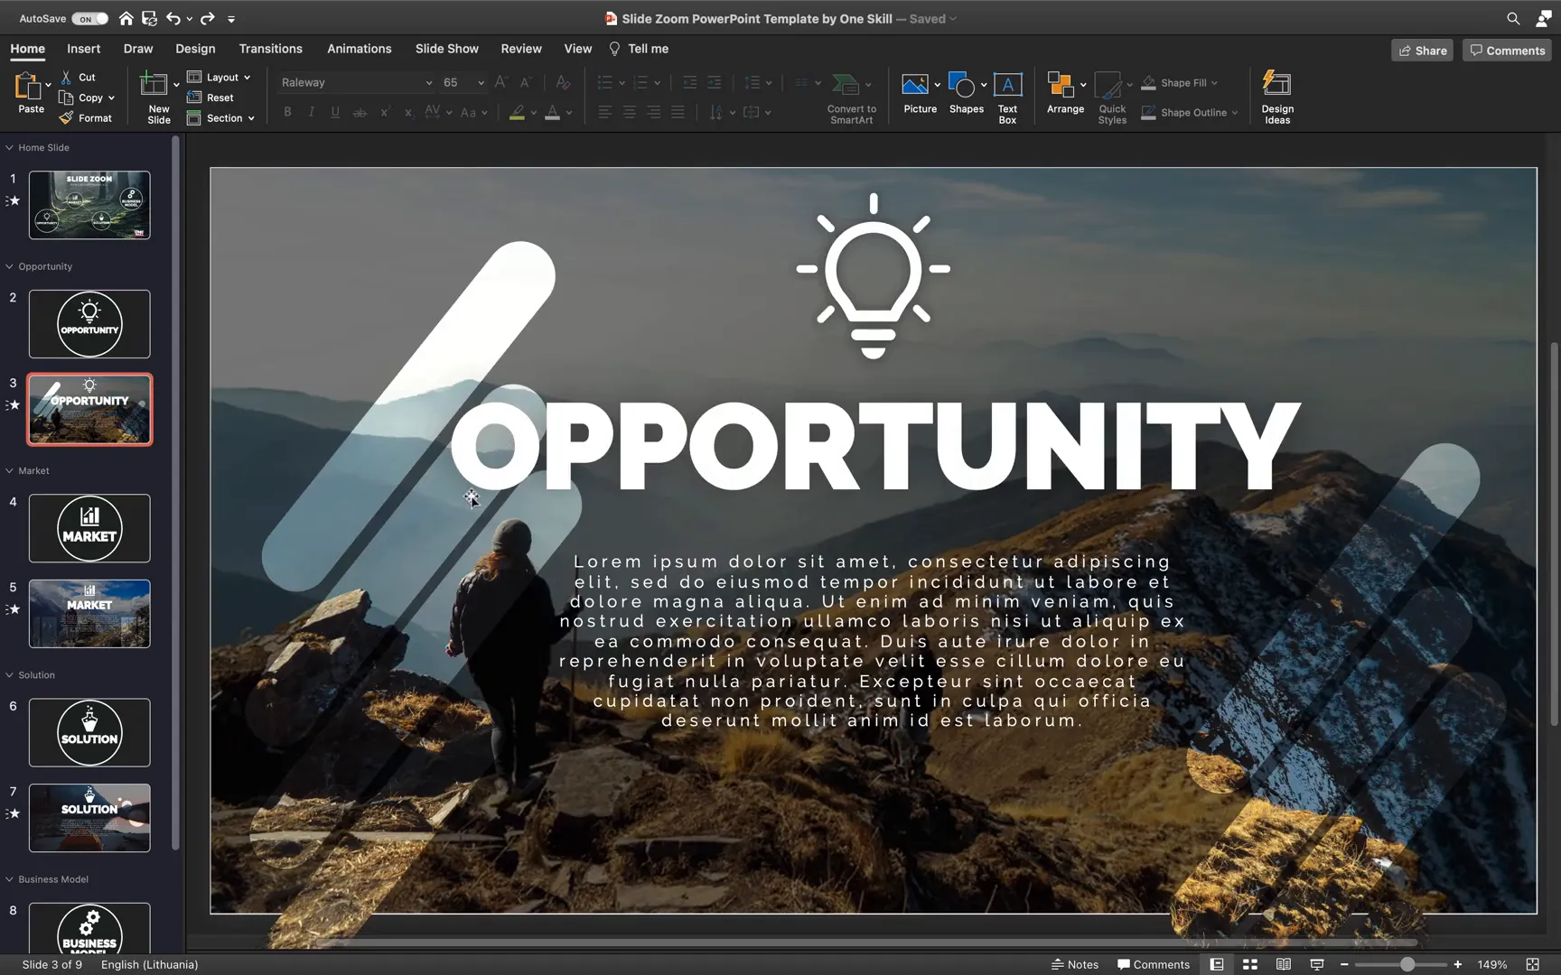
Task: Open the search magnifier icon
Action: (x=1513, y=18)
